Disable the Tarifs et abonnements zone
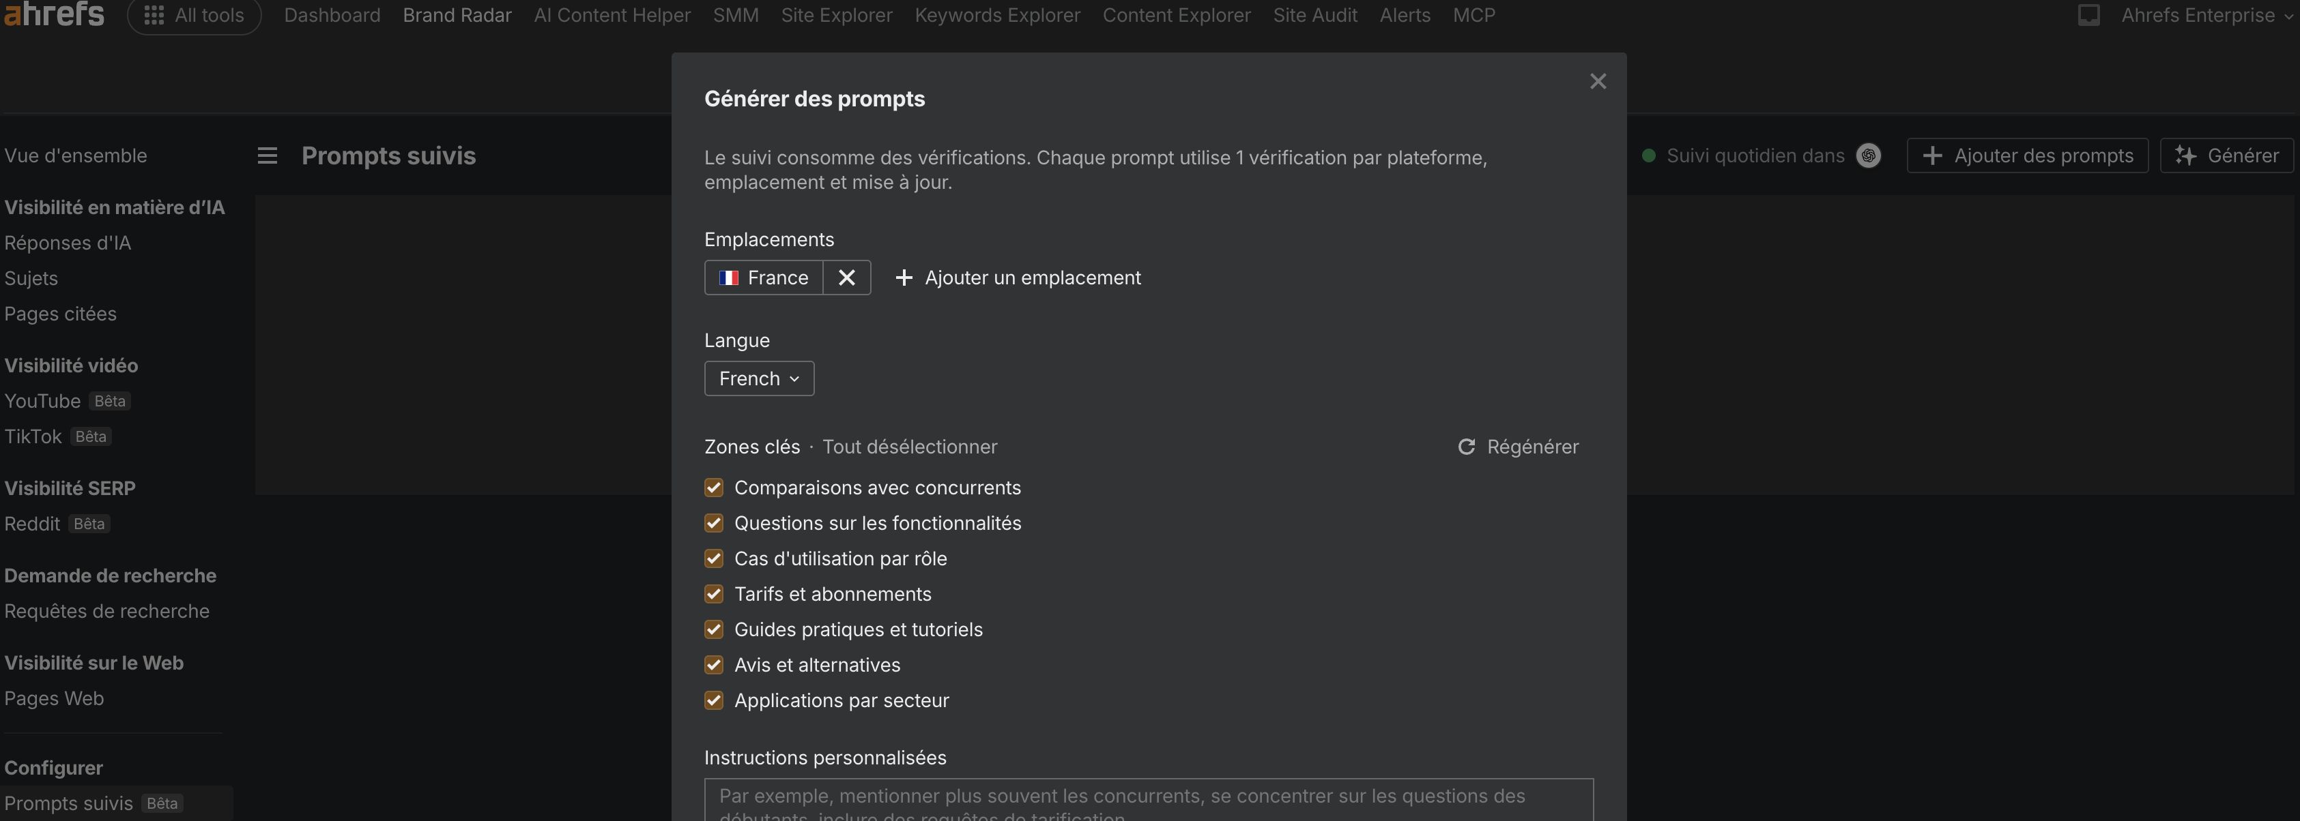The image size is (2300, 821). [713, 593]
